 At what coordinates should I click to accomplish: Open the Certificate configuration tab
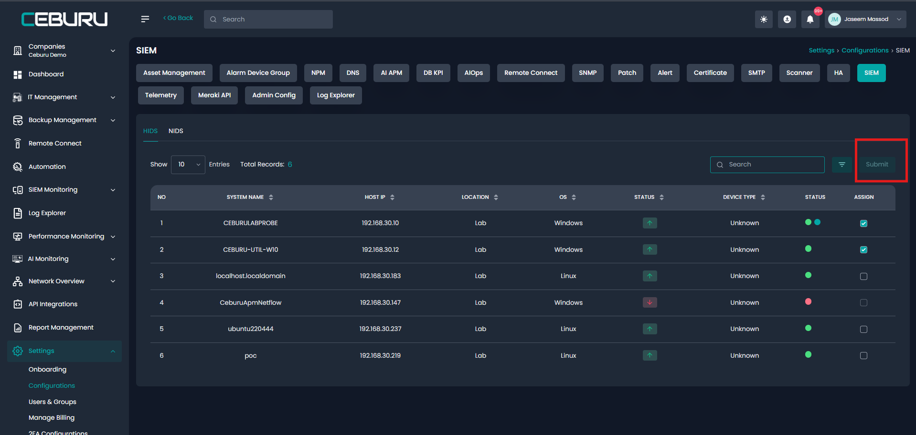(710, 73)
